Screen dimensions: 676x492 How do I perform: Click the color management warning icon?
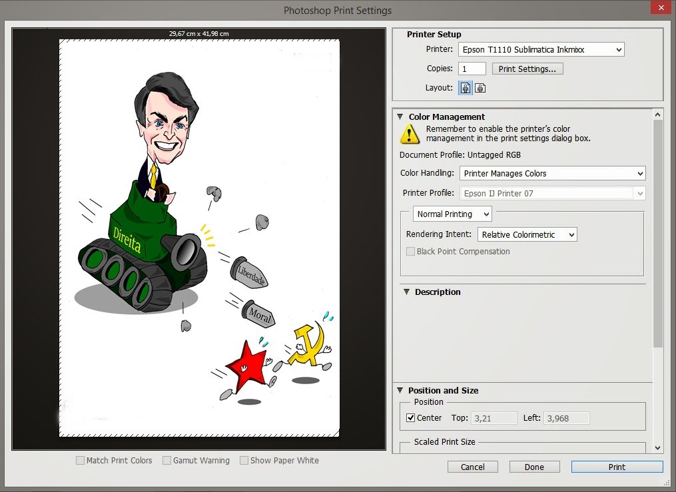coord(409,134)
